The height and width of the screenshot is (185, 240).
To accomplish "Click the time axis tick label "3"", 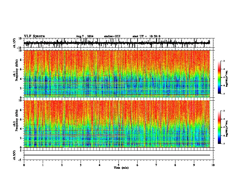I will (81, 165).
